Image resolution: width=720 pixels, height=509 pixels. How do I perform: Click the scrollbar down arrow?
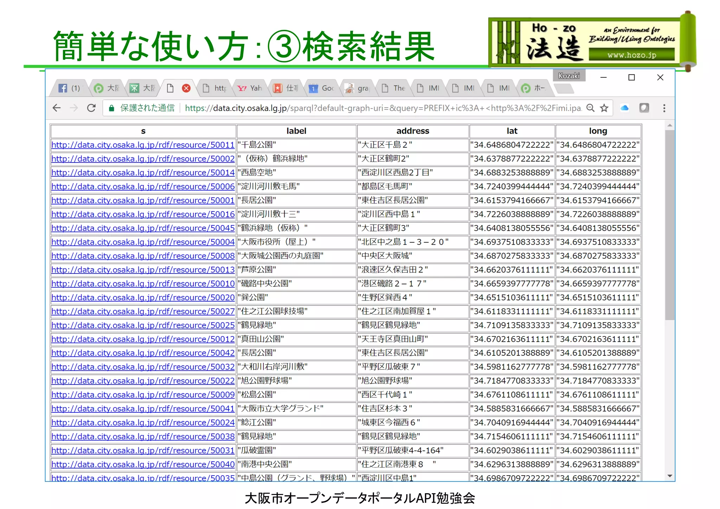coord(669,476)
